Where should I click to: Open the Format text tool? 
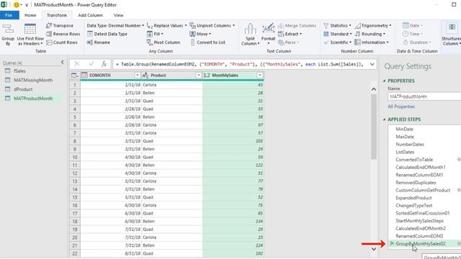[268, 35]
